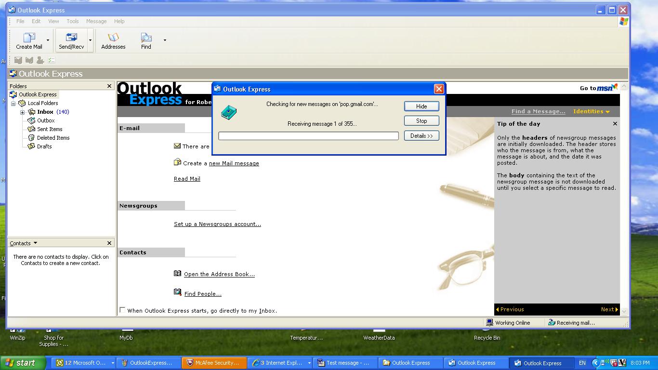Enable go directly to Inbox checkbox
Screen dimensions: 658x370
click(122, 310)
